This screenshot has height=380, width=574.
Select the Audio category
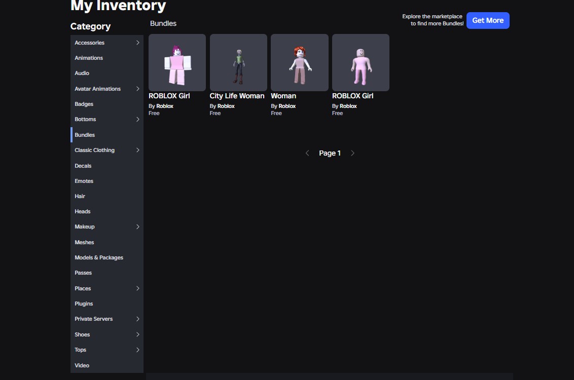107,73
